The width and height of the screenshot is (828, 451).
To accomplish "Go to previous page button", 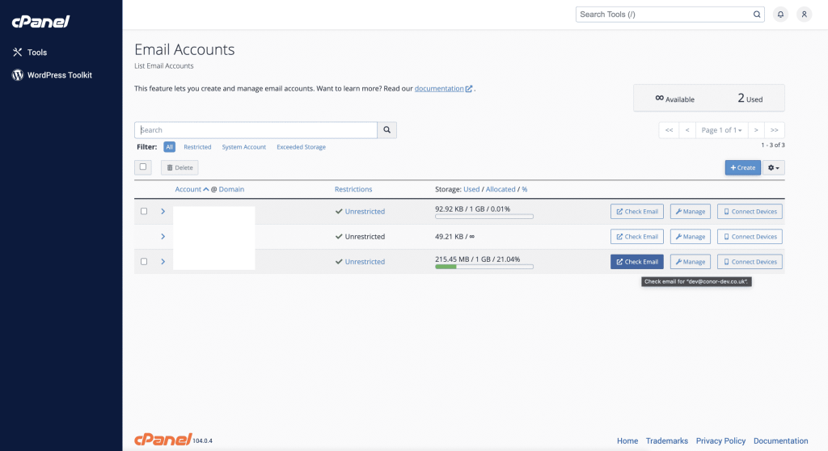I will (x=687, y=130).
